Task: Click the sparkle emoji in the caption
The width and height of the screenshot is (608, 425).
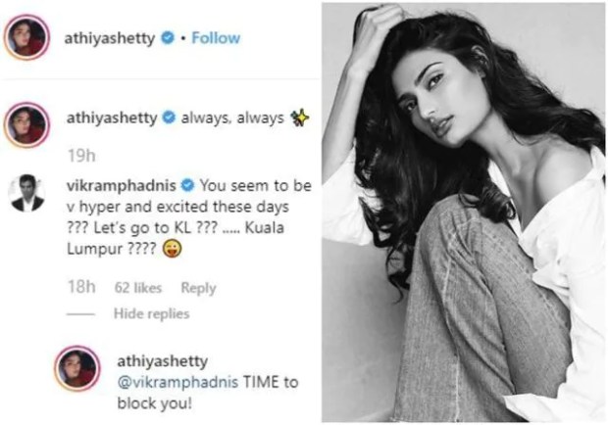Action: 300,118
